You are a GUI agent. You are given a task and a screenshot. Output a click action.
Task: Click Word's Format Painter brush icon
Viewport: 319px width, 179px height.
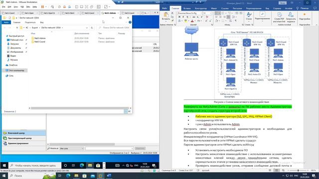click(x=172, y=20)
